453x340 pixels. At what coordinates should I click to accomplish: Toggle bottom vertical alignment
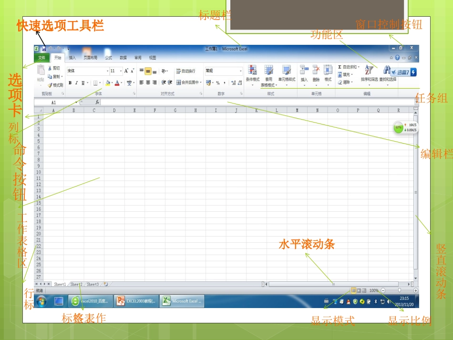(154, 72)
